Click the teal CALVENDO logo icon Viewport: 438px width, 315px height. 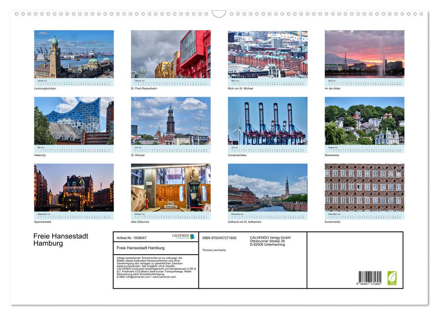click(191, 238)
